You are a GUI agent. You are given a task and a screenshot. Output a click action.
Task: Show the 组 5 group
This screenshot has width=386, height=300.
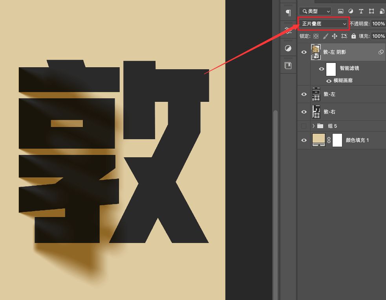[x=304, y=126]
